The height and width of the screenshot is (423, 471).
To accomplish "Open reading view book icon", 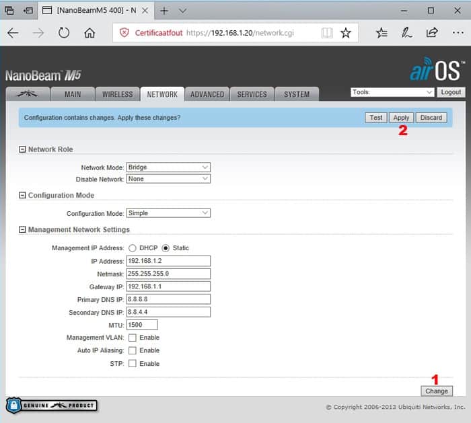I will [x=327, y=33].
